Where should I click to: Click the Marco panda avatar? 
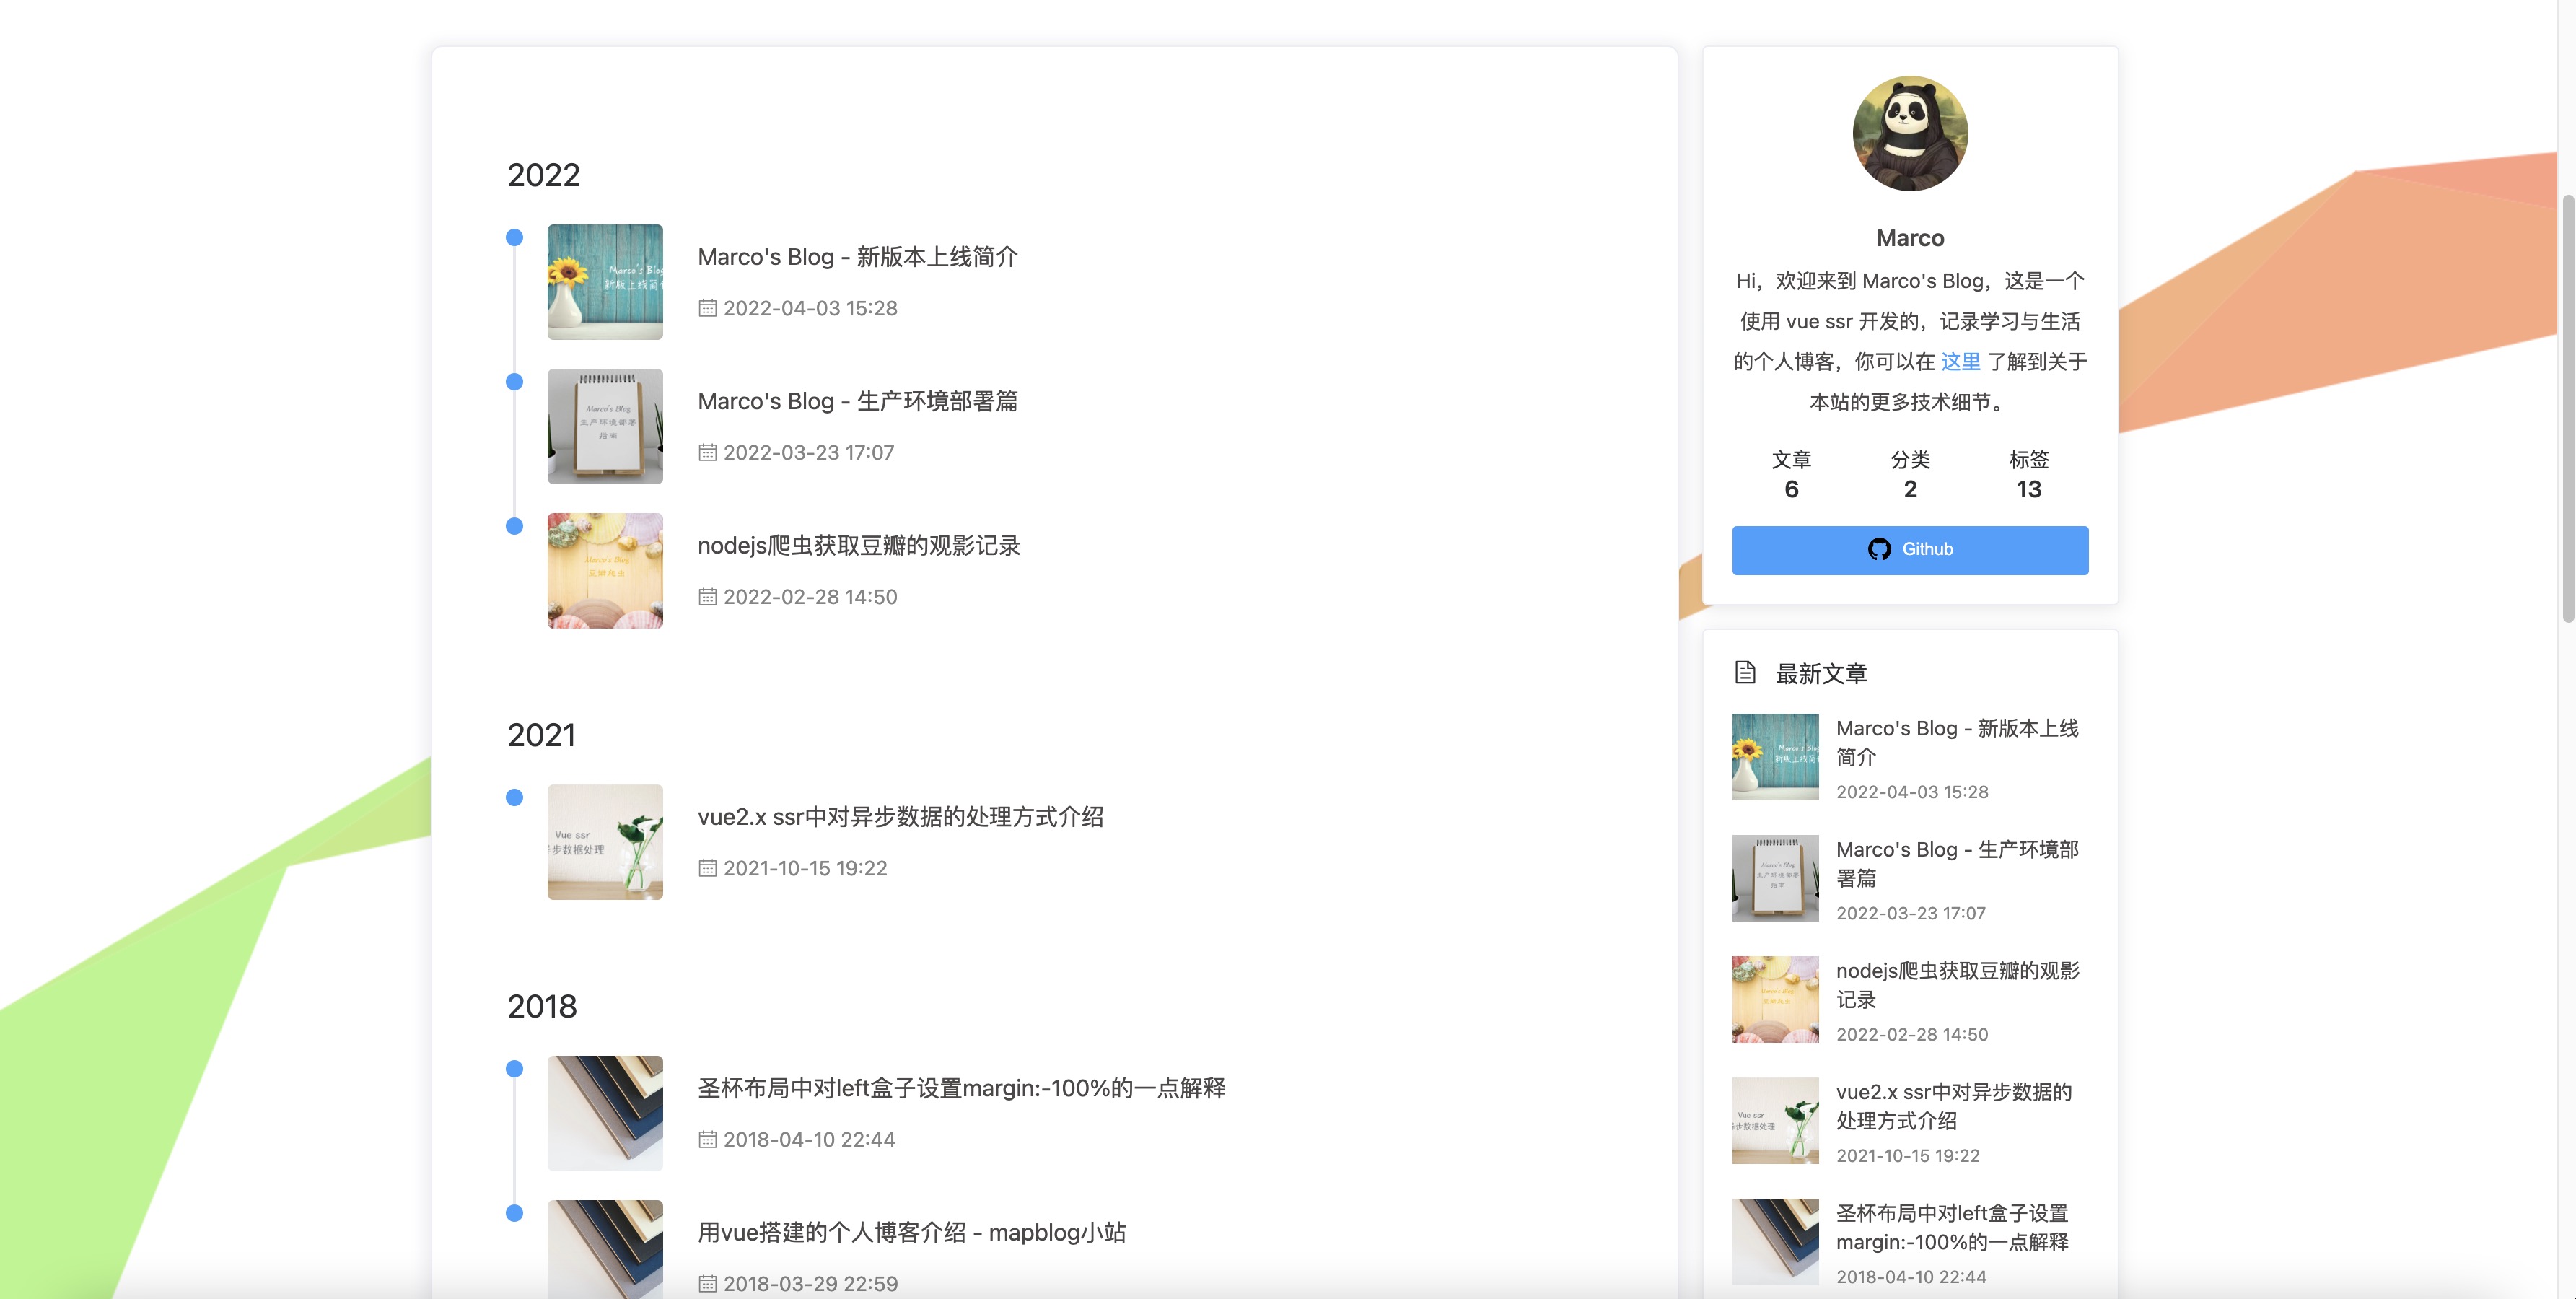click(x=1909, y=134)
